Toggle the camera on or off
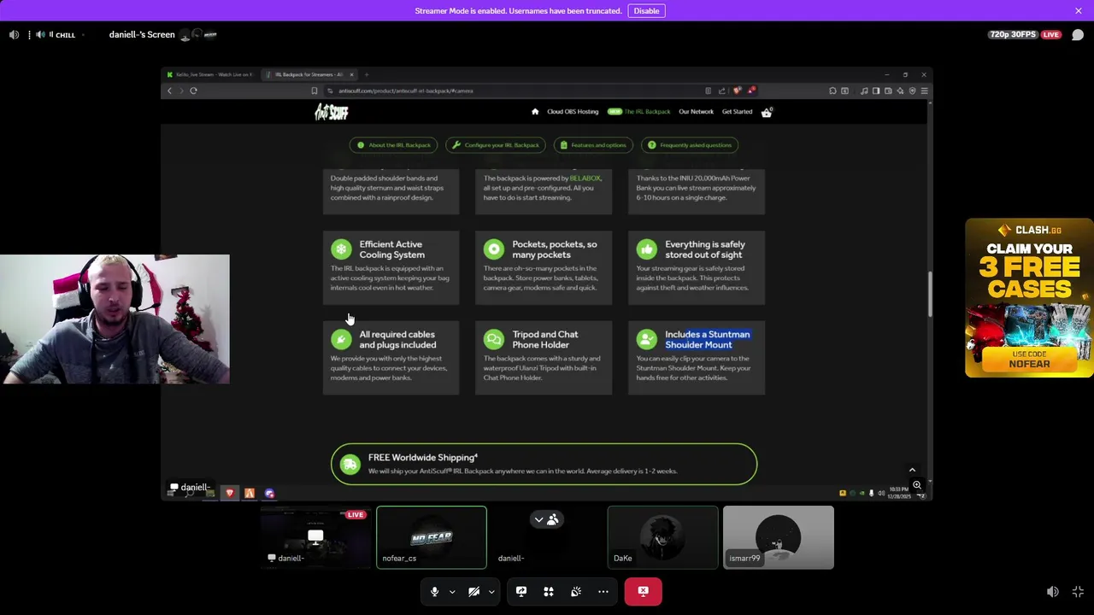This screenshot has height=615, width=1094. [473, 591]
